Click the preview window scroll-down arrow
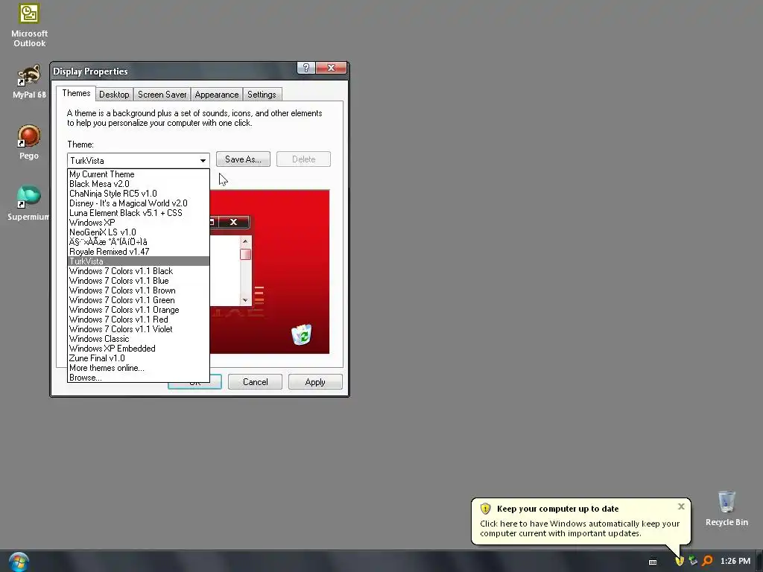The height and width of the screenshot is (572, 763). pyautogui.click(x=245, y=300)
